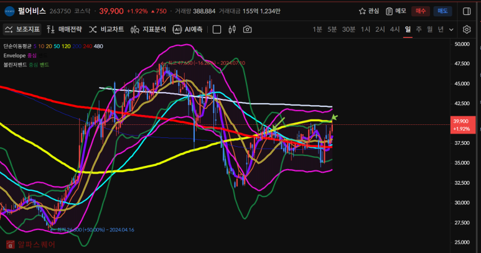481x253 pixels.
Task: Select the 30분 timeframe
Action: tap(348, 29)
